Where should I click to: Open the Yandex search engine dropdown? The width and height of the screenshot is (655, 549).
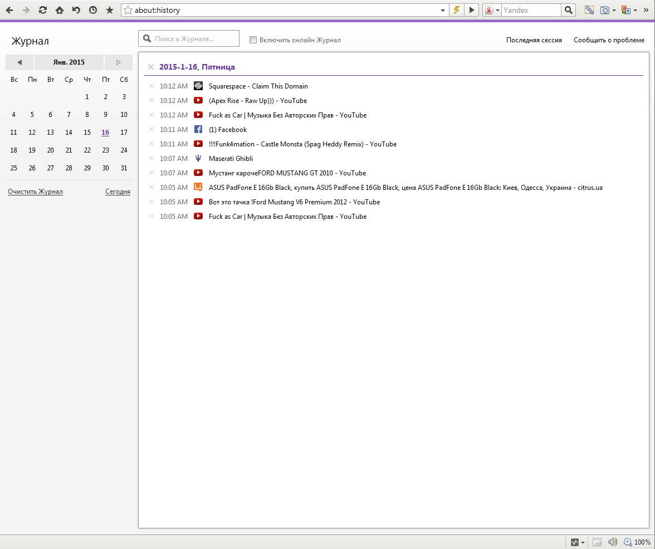tap(497, 10)
